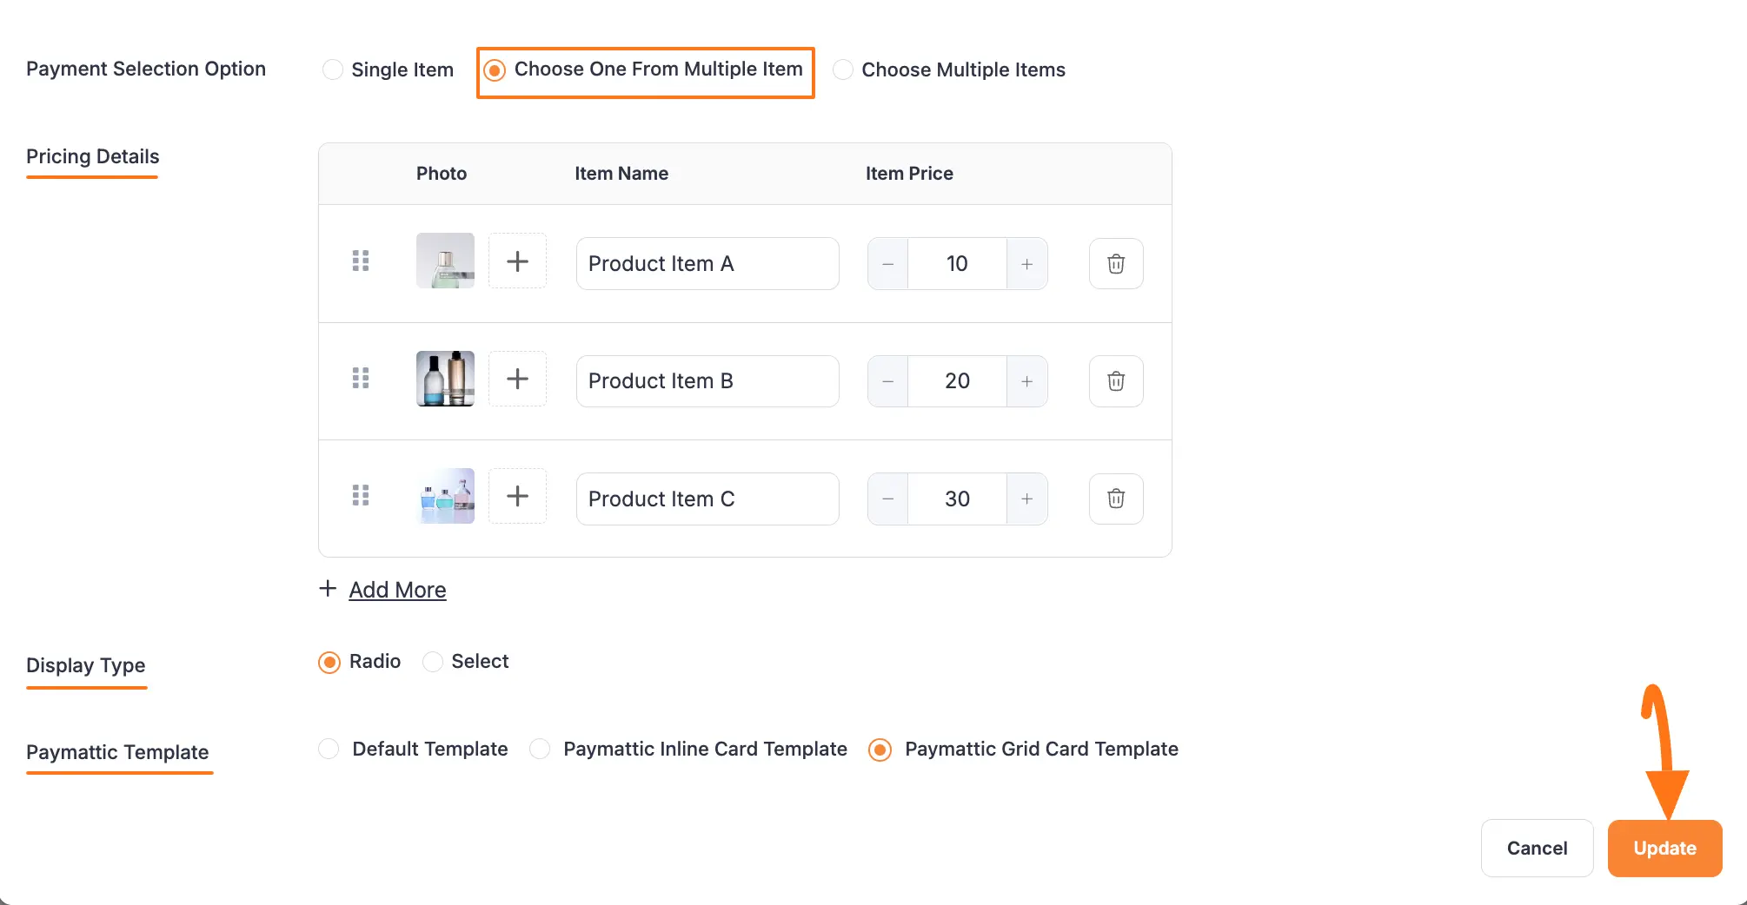Grab the drag handle for Product Item C
The height and width of the screenshot is (905, 1747).
[x=362, y=495]
